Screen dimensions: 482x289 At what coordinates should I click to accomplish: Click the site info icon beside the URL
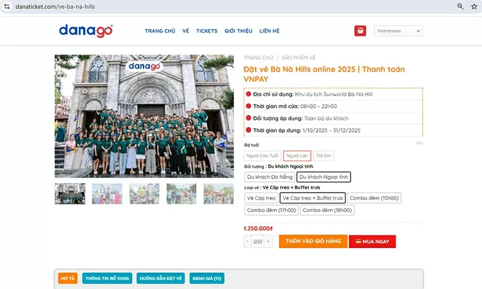7,7
